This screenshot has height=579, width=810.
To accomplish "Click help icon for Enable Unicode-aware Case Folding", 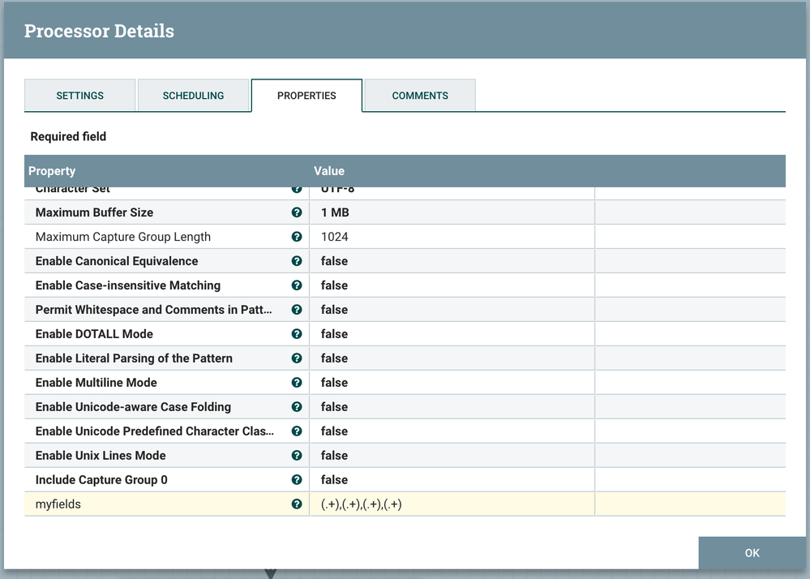I will click(x=297, y=407).
